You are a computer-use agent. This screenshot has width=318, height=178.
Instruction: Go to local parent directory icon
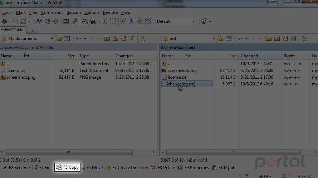[107, 38]
